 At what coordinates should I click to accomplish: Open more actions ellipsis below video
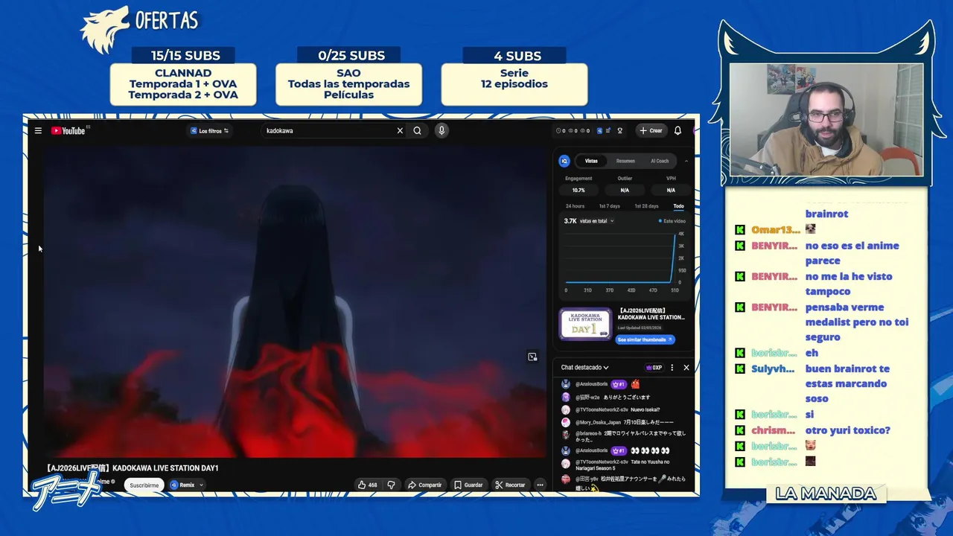coord(540,485)
